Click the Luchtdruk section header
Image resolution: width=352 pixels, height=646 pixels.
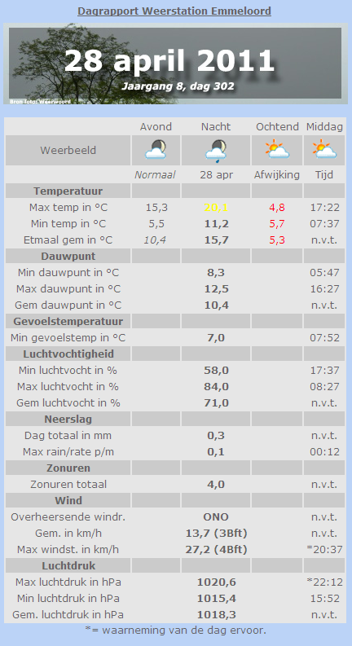[68, 565]
